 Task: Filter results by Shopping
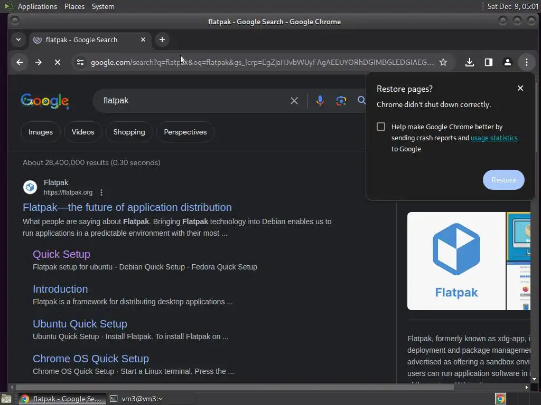click(x=129, y=132)
